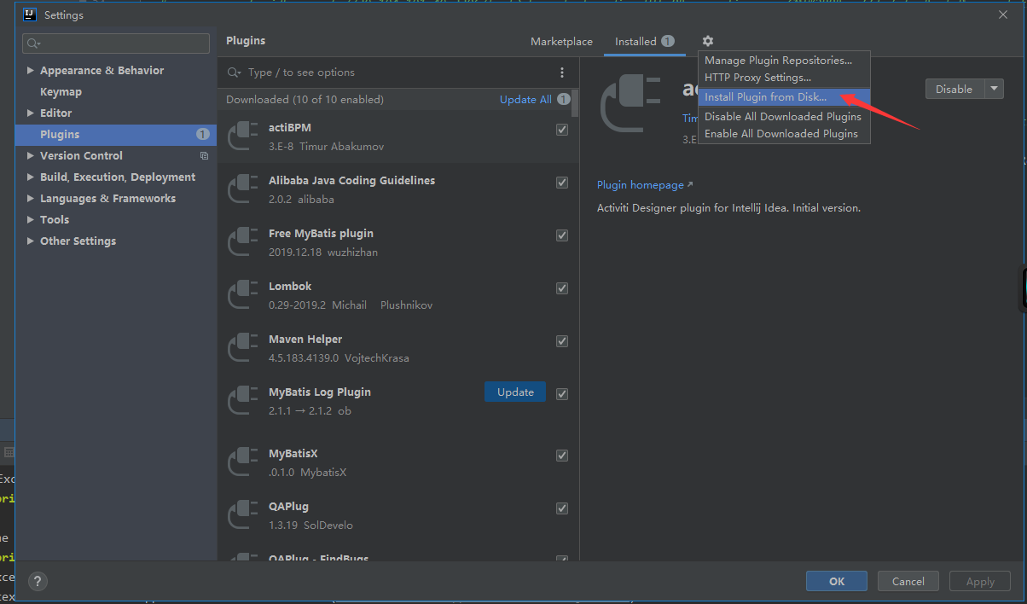Click the Alibaba Java Coding Guidelines title
1027x604 pixels.
(351, 181)
